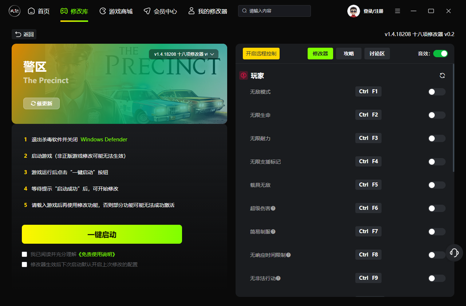Check the restore last configuration checkbox
The height and width of the screenshot is (306, 466).
pyautogui.click(x=24, y=264)
